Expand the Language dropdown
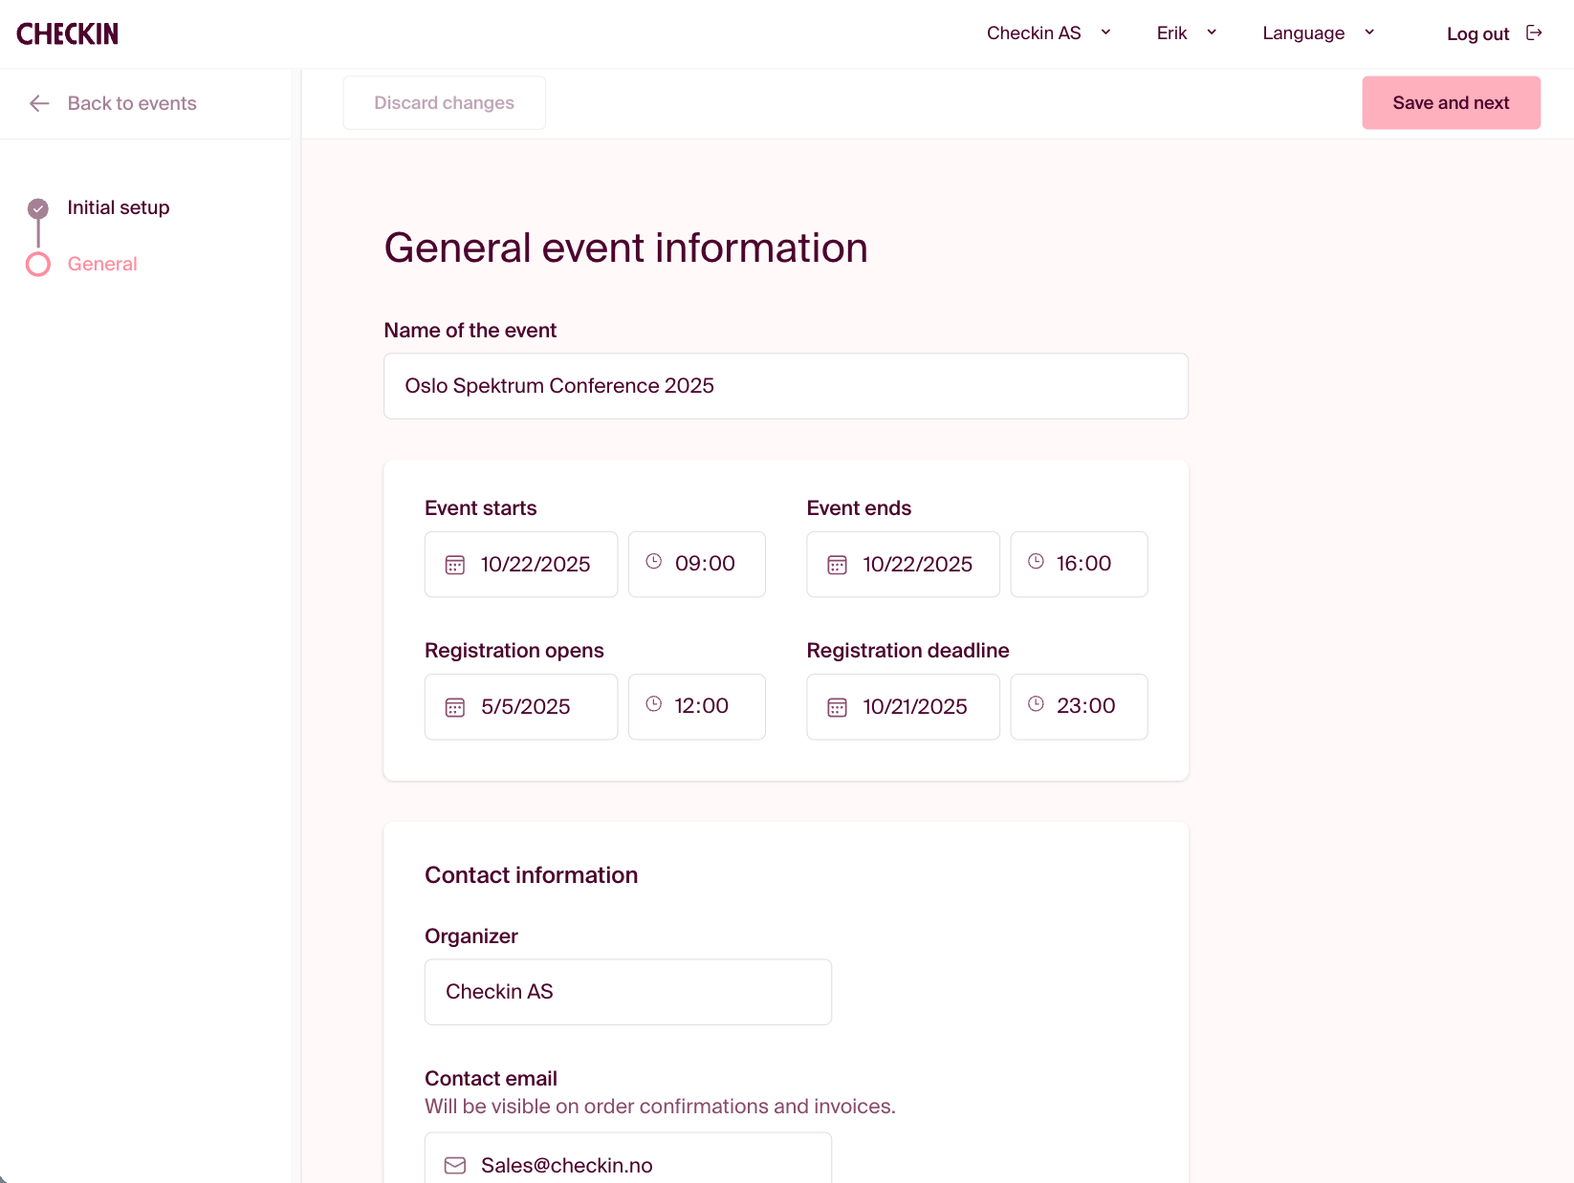The image size is (1574, 1183). [x=1318, y=33]
